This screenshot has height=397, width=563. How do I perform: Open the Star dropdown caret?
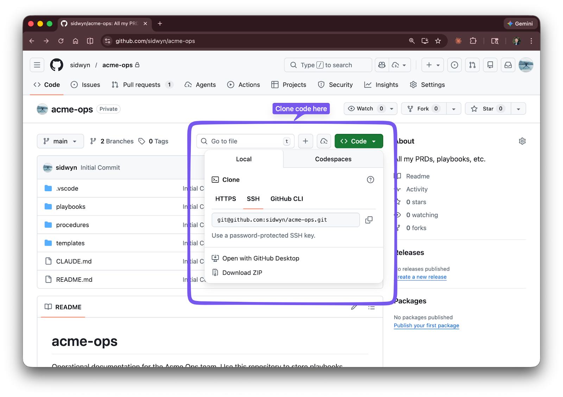pyautogui.click(x=518, y=109)
